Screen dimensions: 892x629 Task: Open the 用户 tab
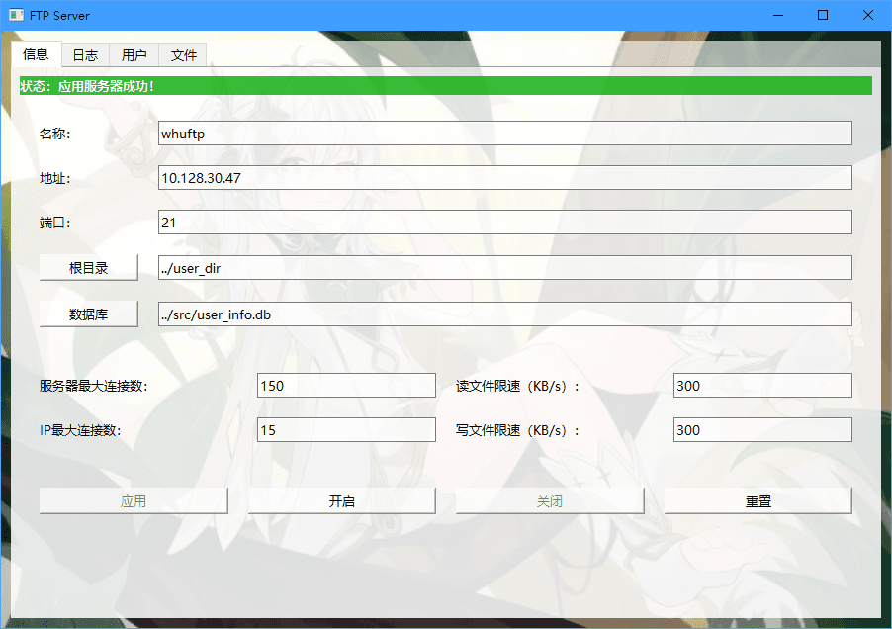(134, 55)
